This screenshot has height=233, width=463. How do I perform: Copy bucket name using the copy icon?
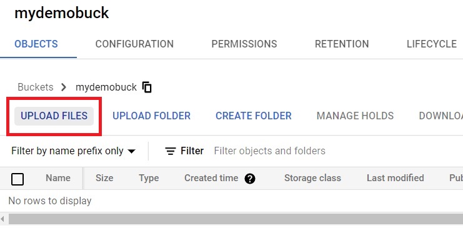tap(147, 87)
